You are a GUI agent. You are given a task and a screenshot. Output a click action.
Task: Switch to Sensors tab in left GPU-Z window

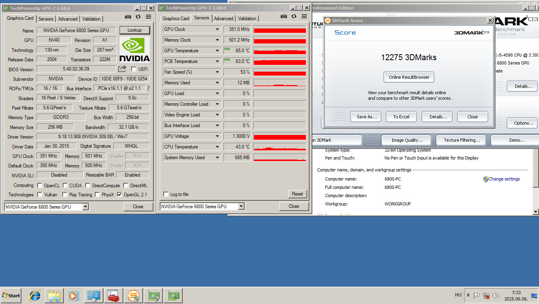point(46,19)
